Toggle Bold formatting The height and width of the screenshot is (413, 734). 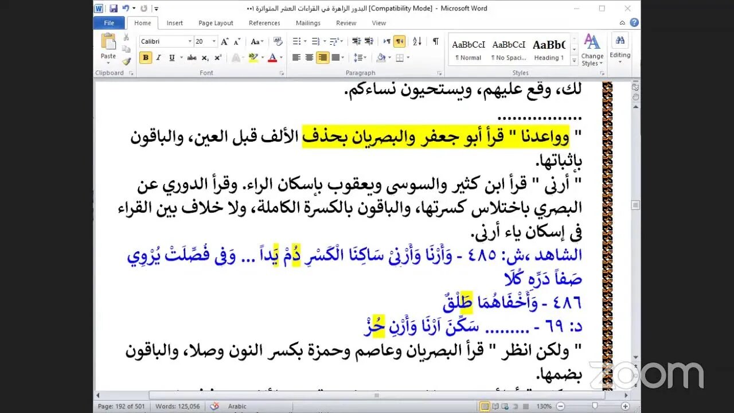[146, 57]
